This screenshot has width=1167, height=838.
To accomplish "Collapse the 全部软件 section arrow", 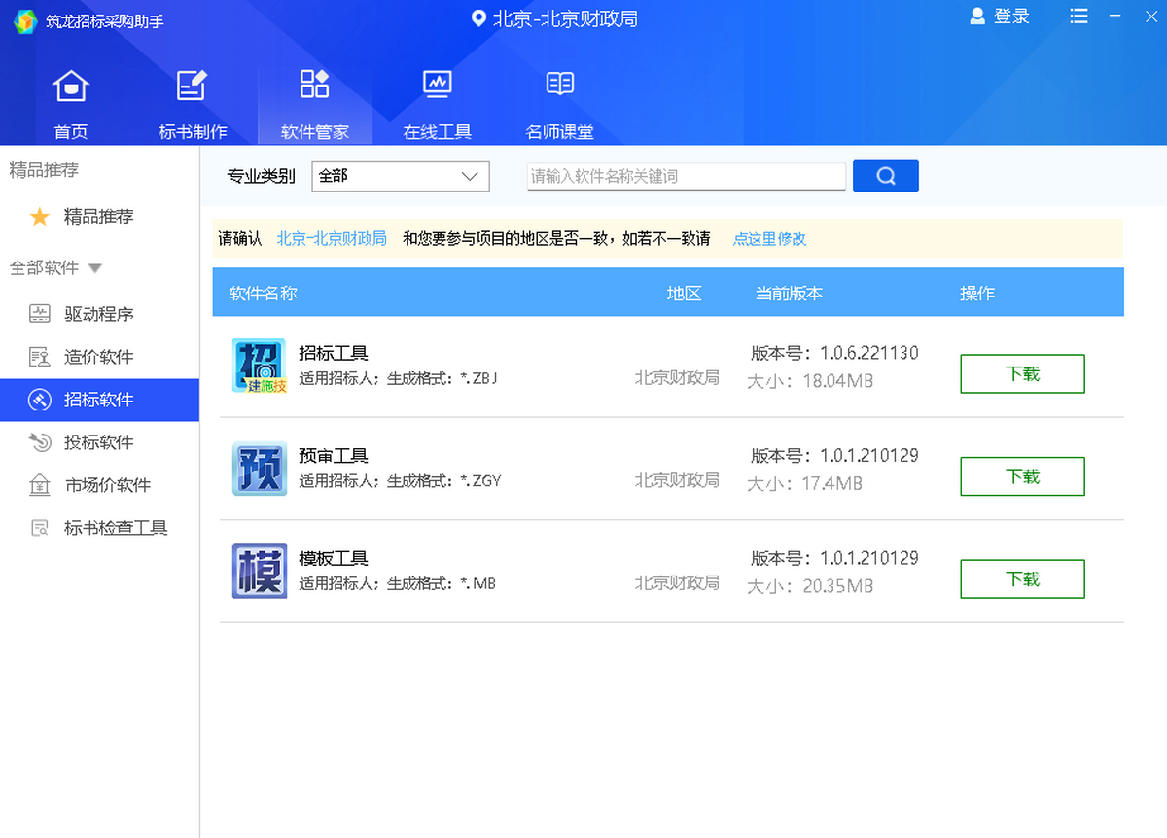I will tap(95, 268).
